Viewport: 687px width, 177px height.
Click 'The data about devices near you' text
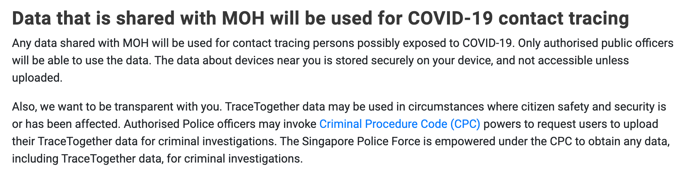click(x=238, y=60)
